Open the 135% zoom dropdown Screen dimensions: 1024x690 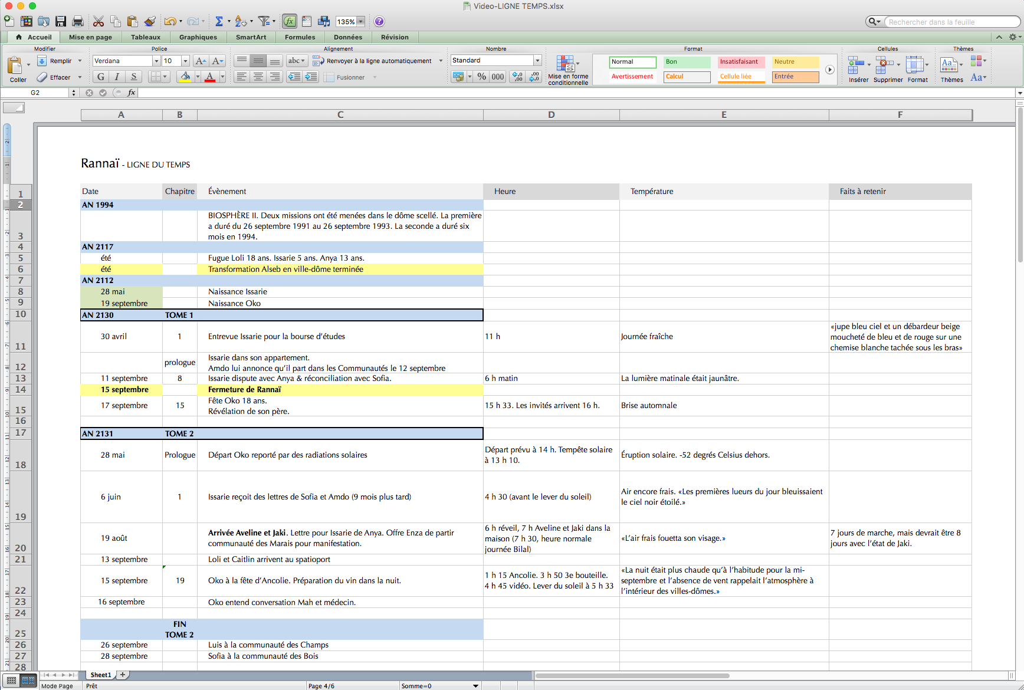360,22
